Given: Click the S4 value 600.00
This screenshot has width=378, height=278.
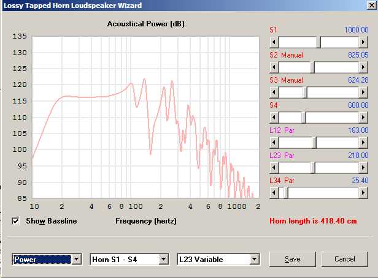Looking at the screenshot, I should pyautogui.click(x=358, y=105).
